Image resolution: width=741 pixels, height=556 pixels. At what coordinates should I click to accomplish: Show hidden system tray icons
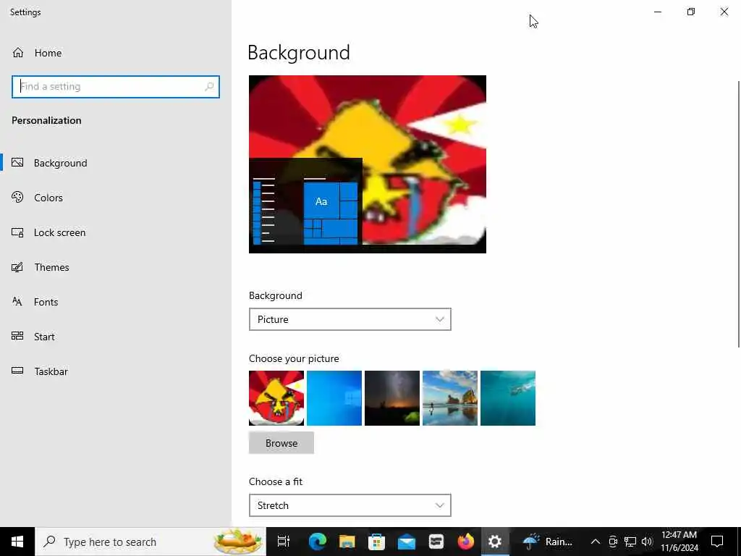click(596, 542)
